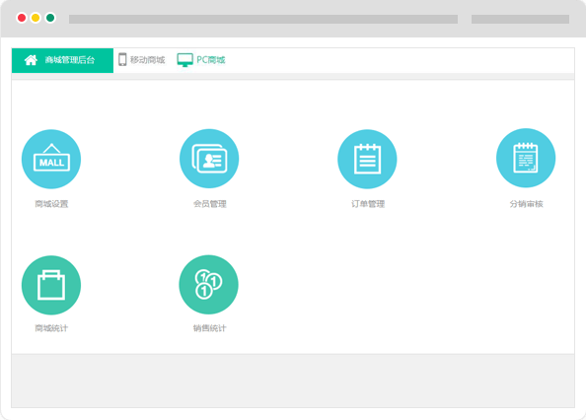
Task: Click the yellow minimize window dot
Action: [36, 18]
